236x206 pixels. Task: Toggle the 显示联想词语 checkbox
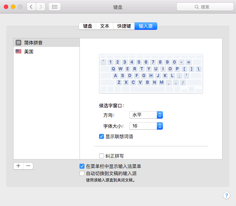[101, 136]
